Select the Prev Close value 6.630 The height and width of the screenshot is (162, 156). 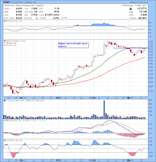[19, 18]
